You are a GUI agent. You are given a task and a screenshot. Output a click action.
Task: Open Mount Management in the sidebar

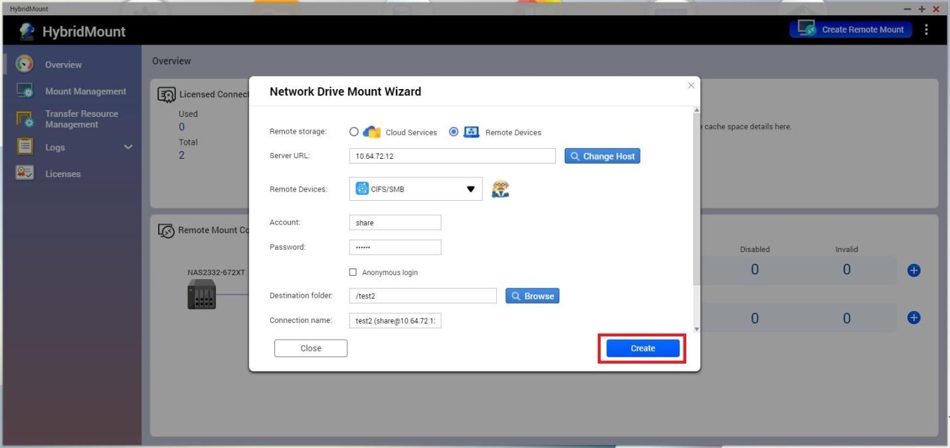(x=86, y=91)
